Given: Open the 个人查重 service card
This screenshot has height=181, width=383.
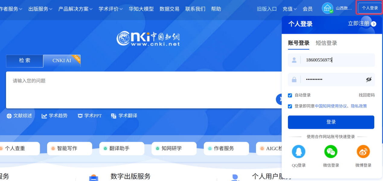Looking at the screenshot, I should 20,148.
